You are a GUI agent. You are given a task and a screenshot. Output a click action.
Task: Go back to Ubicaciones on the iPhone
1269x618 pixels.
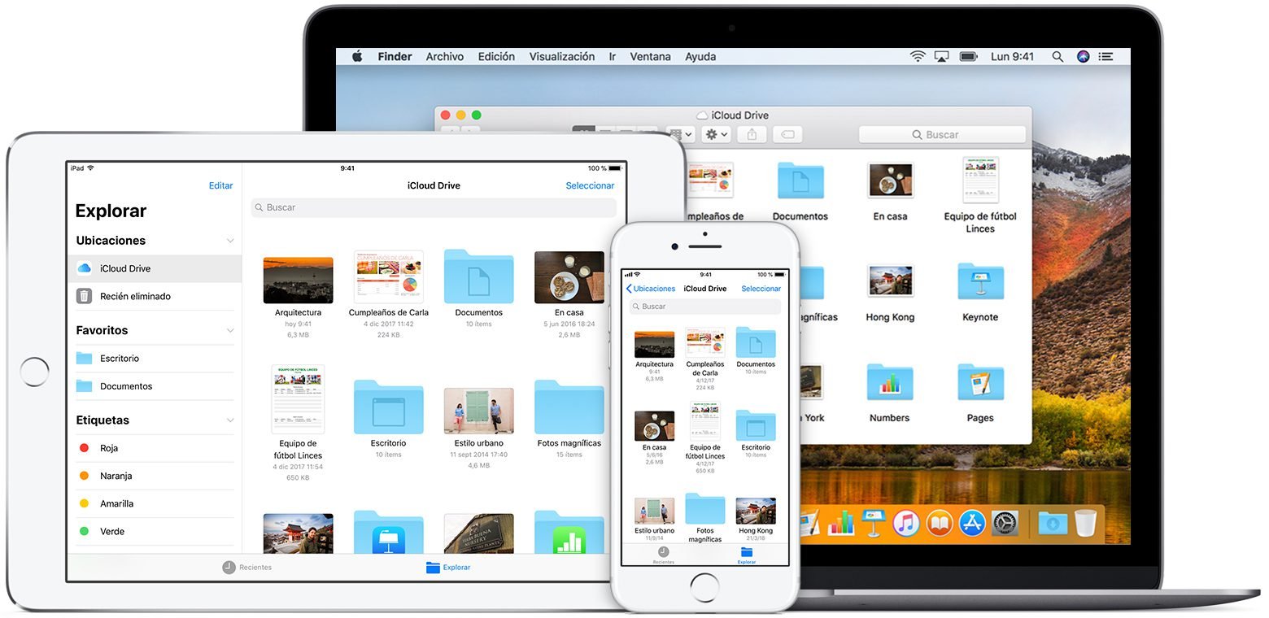651,289
